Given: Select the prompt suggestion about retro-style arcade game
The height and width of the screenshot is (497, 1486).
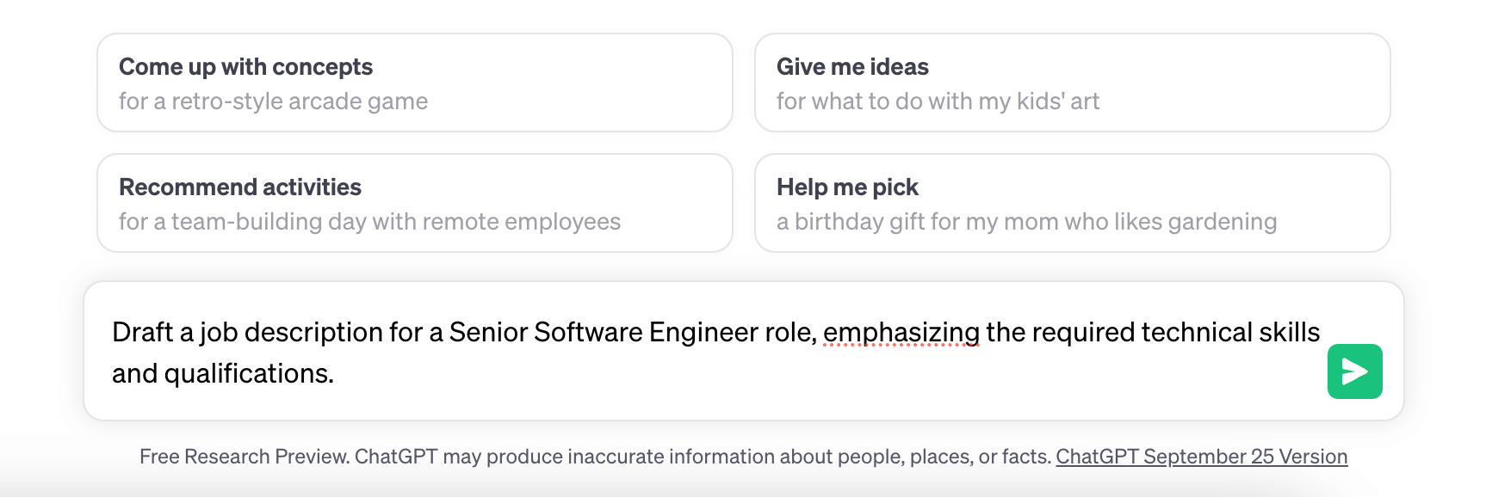Looking at the screenshot, I should click(415, 83).
